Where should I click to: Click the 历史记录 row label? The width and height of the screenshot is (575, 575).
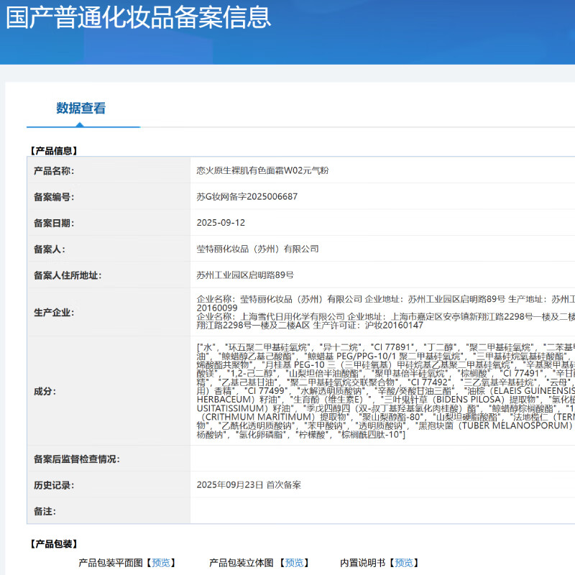click(x=54, y=485)
